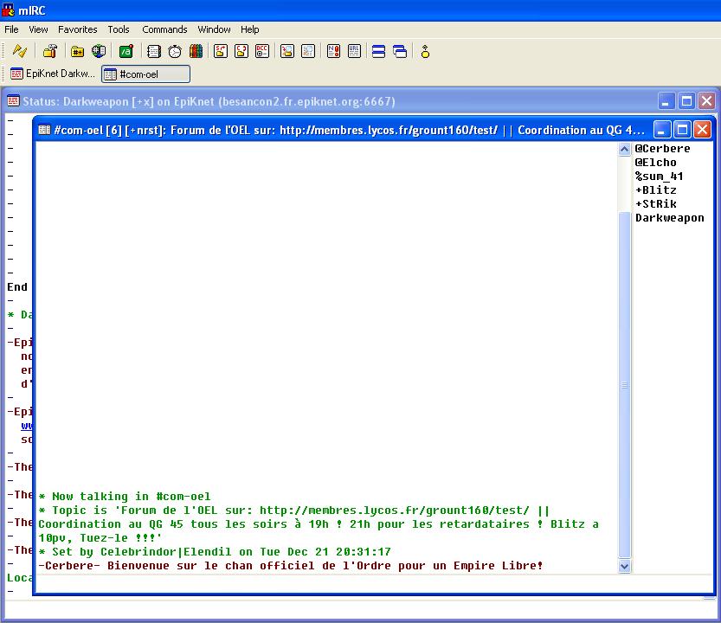Screen dimensions: 721x623
Task: Open the Channels List globe icon
Action: tap(99, 51)
